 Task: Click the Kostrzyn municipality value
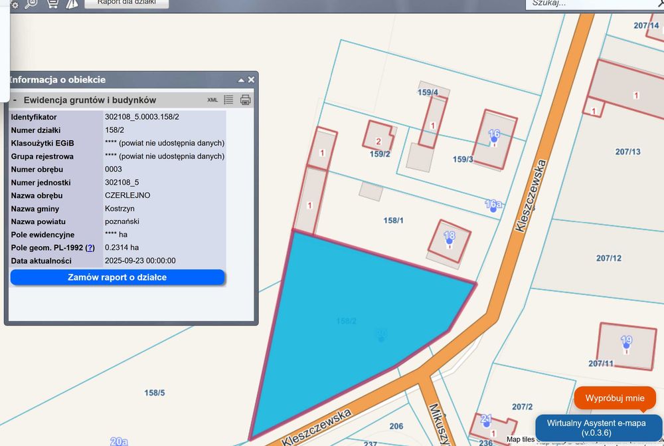pos(120,209)
